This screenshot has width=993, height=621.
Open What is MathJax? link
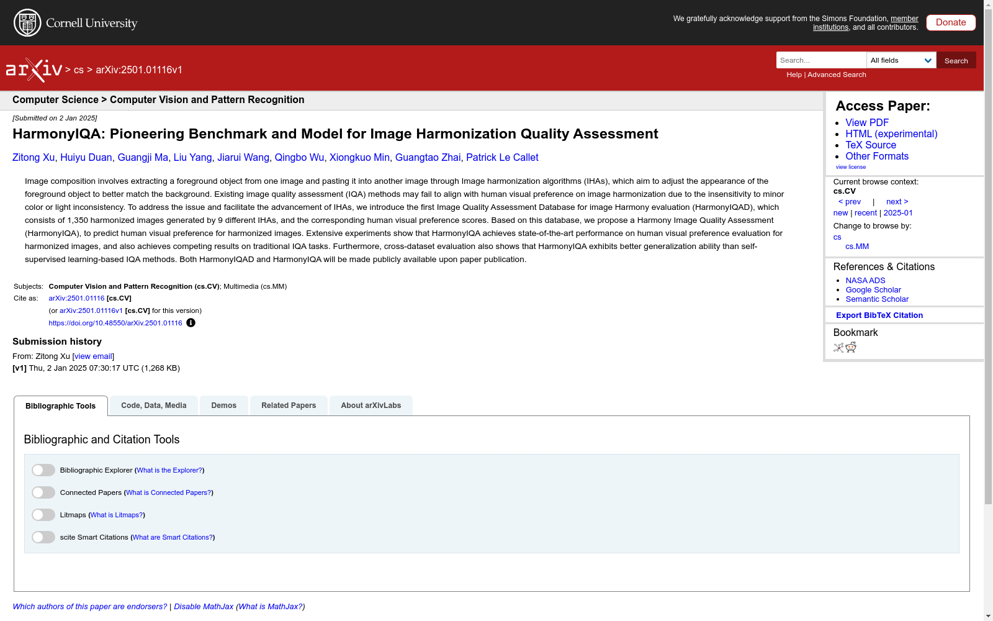271,607
